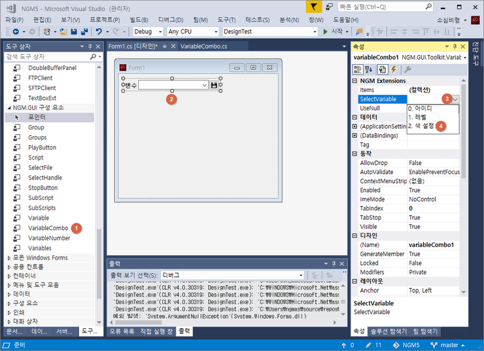The width and height of the screenshot is (484, 351).
Task: Click the Properties page icon in properties toolbar
Action: point(383,69)
